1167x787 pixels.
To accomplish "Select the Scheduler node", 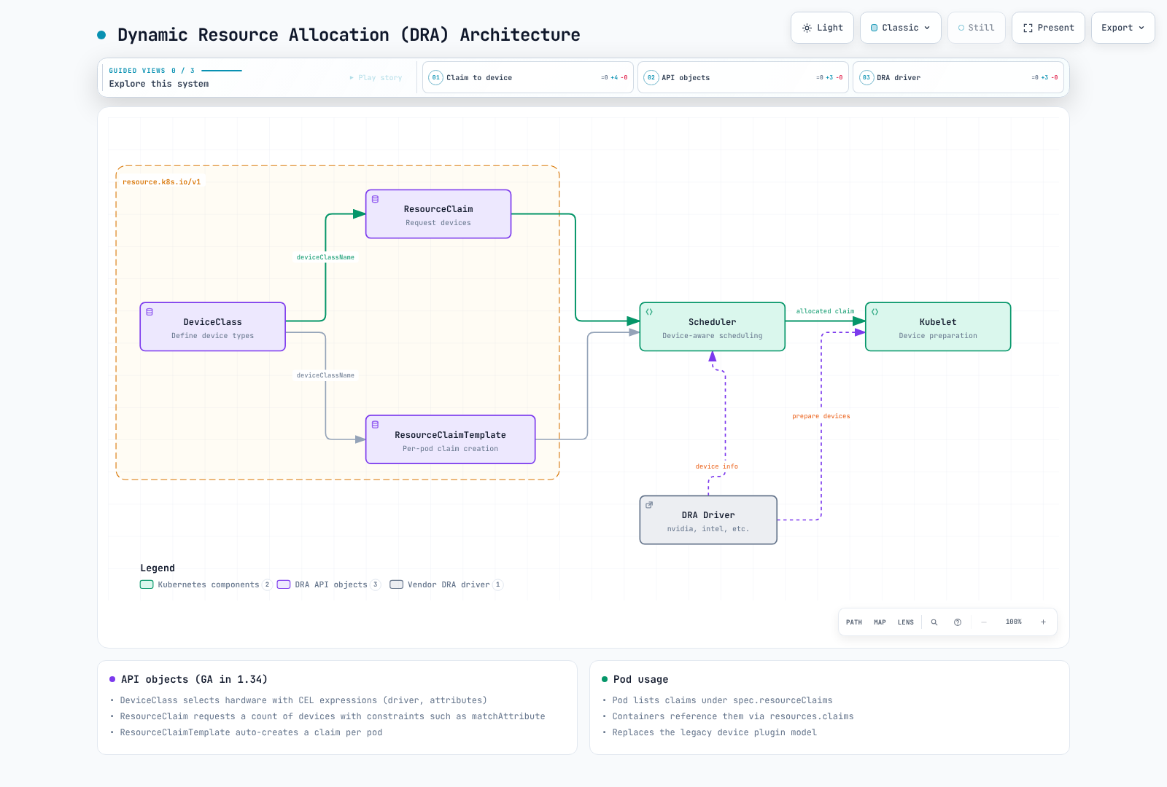I will click(713, 326).
